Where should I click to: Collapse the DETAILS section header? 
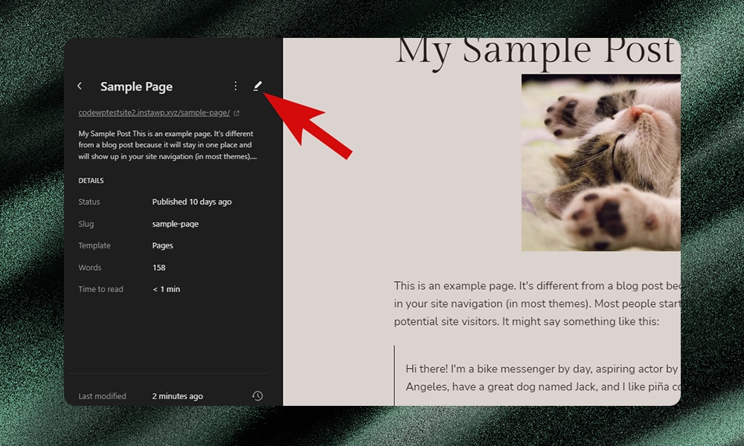[x=91, y=180]
